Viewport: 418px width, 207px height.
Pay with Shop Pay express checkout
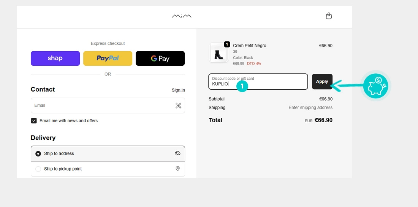pyautogui.click(x=55, y=58)
